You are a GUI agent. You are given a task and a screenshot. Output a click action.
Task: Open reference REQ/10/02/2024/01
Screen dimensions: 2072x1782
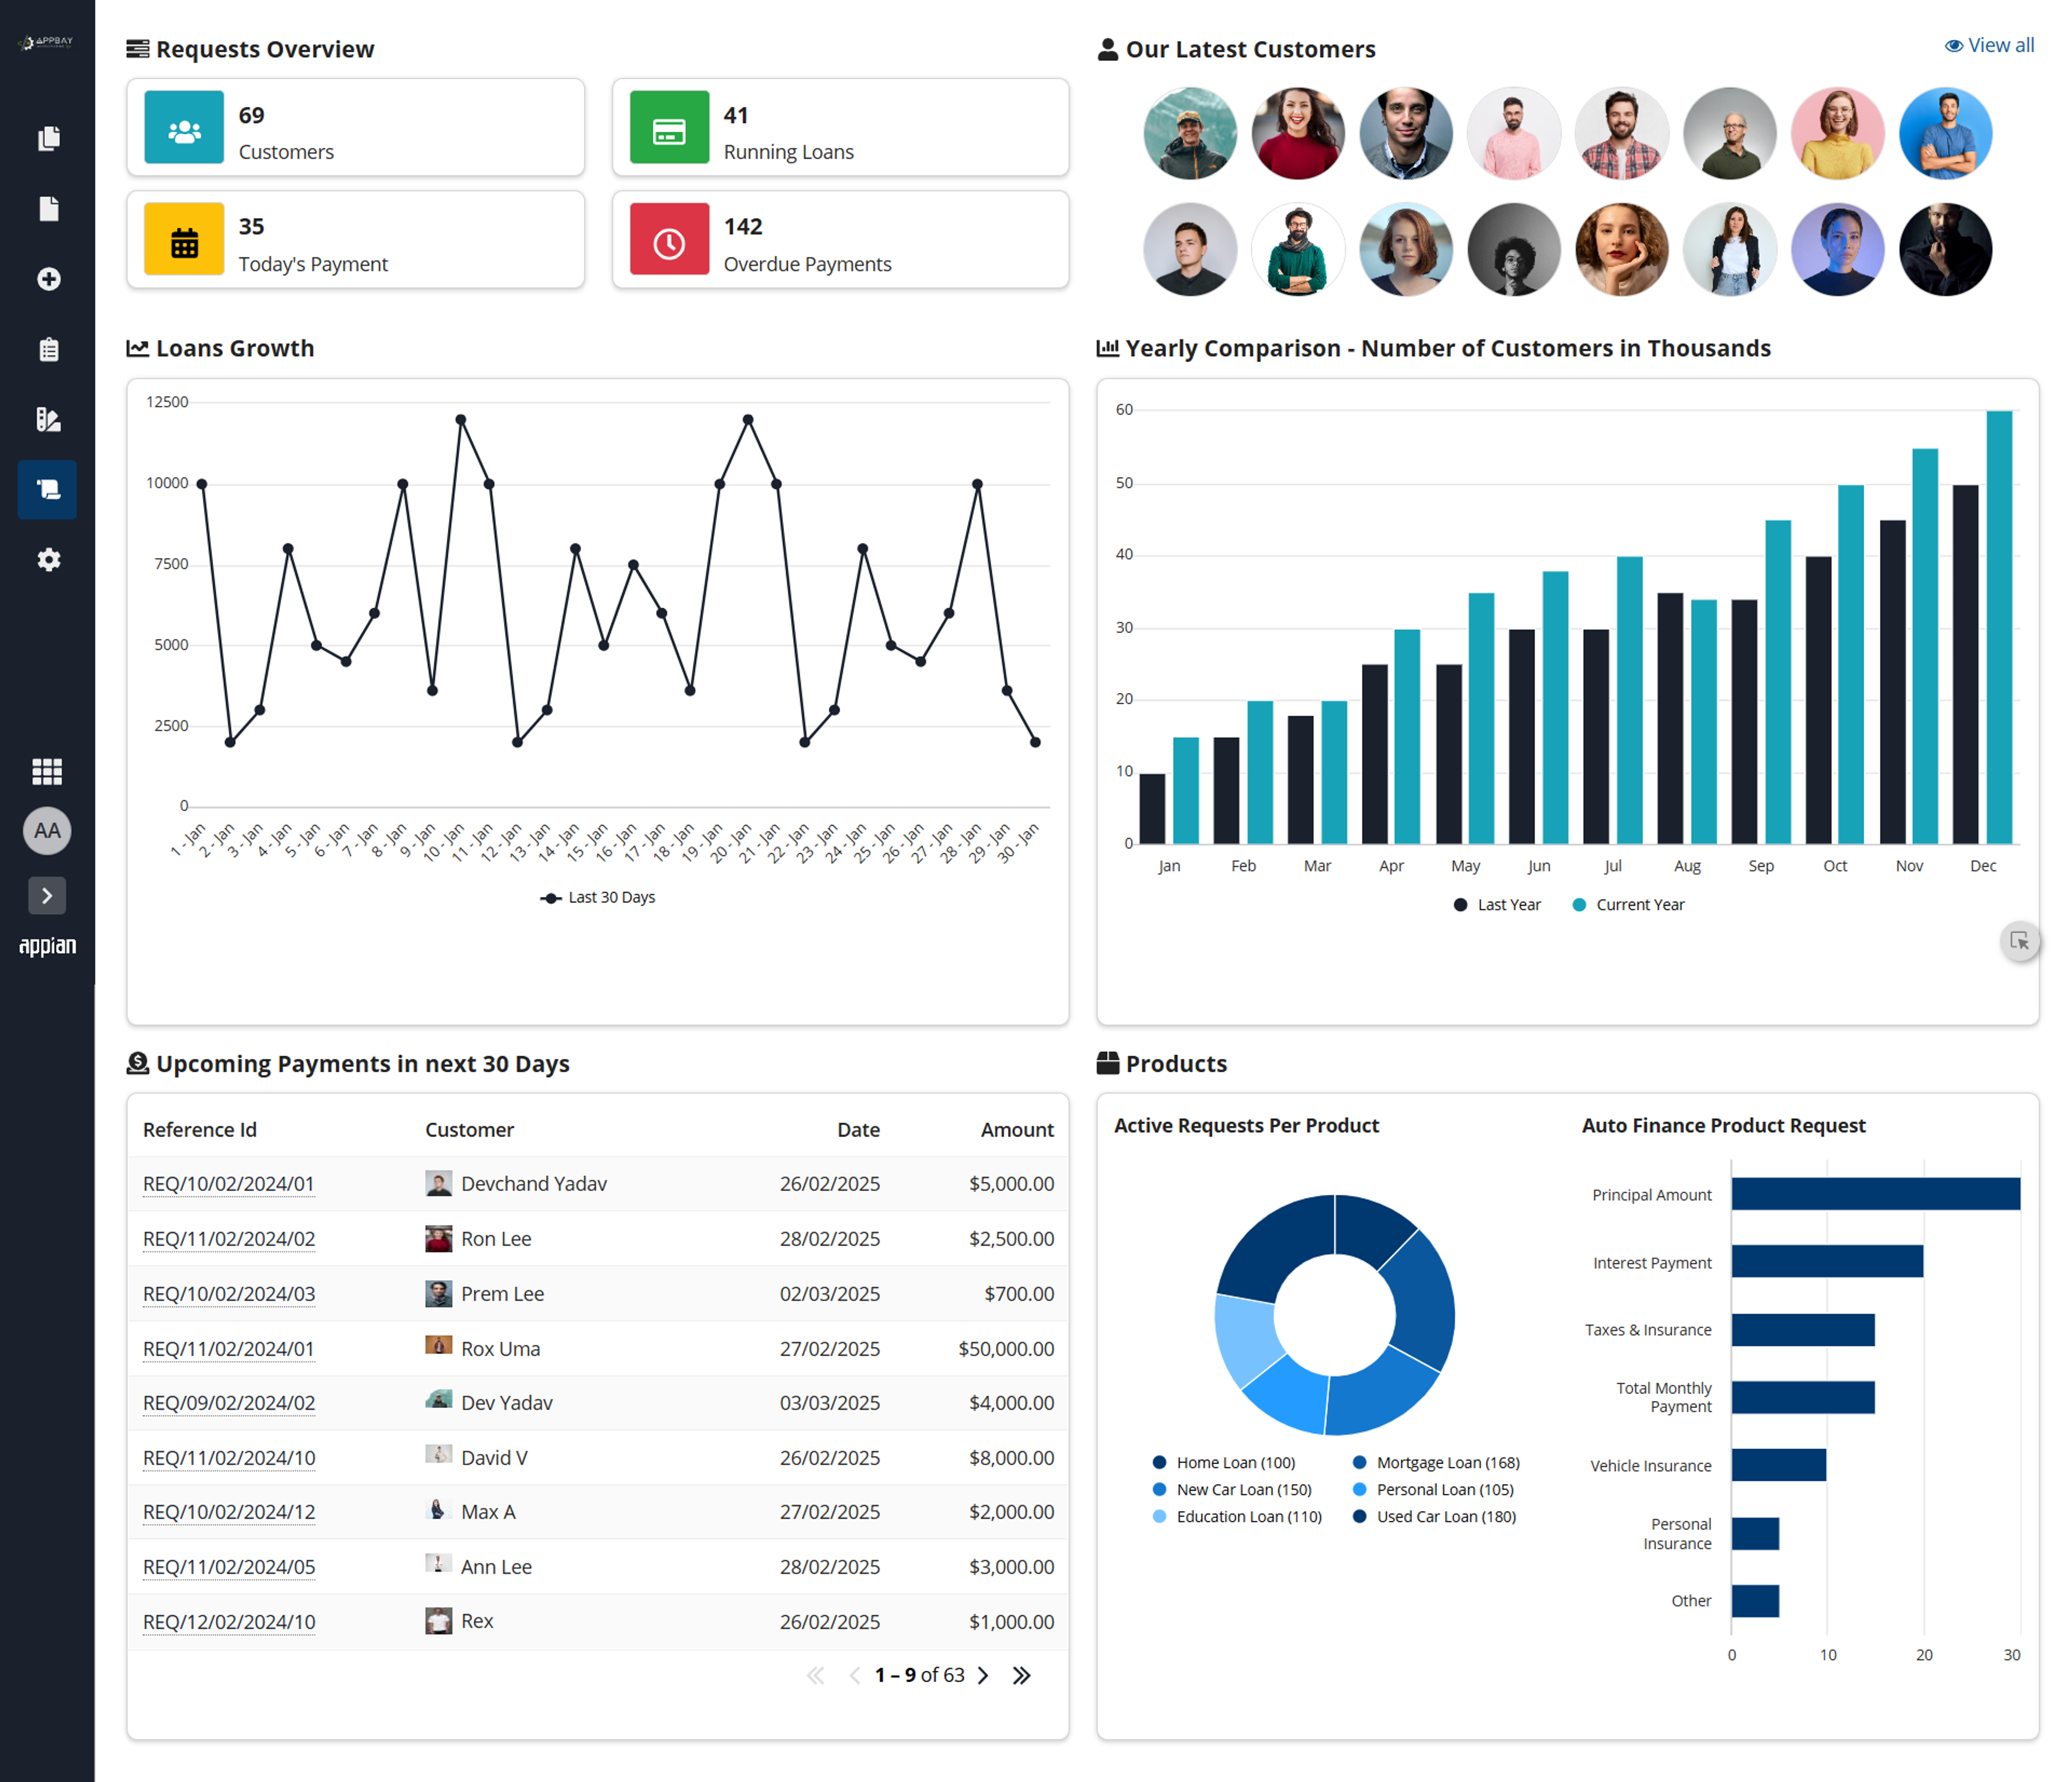pos(229,1183)
